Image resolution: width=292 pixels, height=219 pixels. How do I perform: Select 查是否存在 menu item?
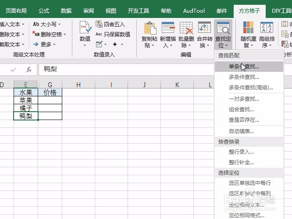(249, 120)
